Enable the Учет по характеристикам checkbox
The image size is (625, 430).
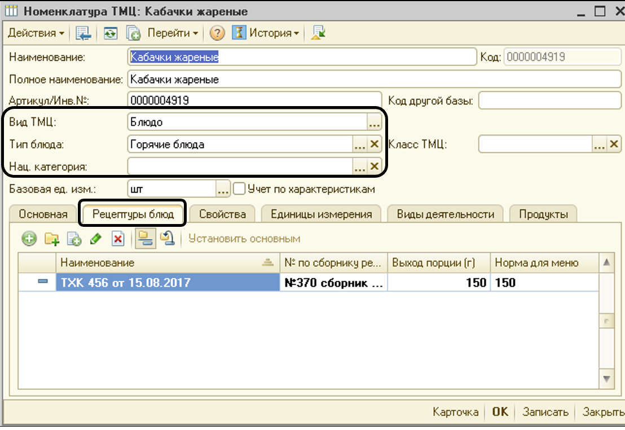click(x=239, y=190)
